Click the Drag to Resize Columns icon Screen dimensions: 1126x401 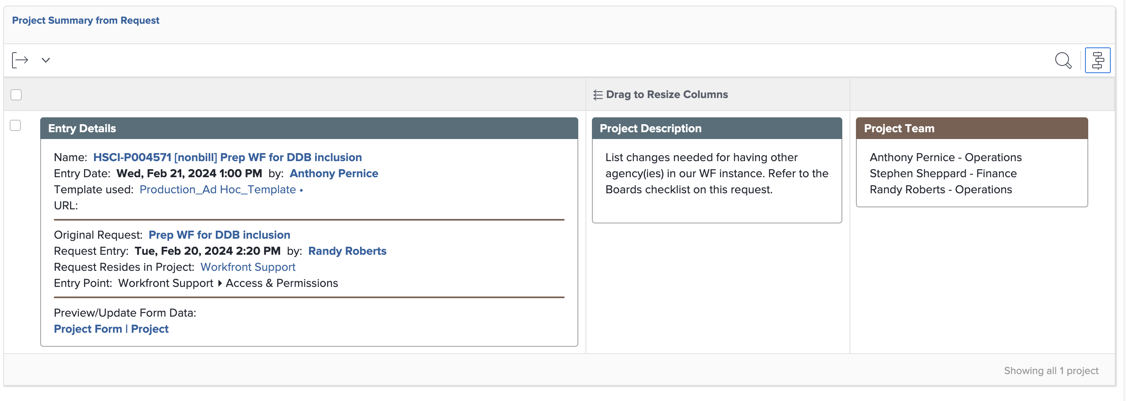(x=597, y=94)
